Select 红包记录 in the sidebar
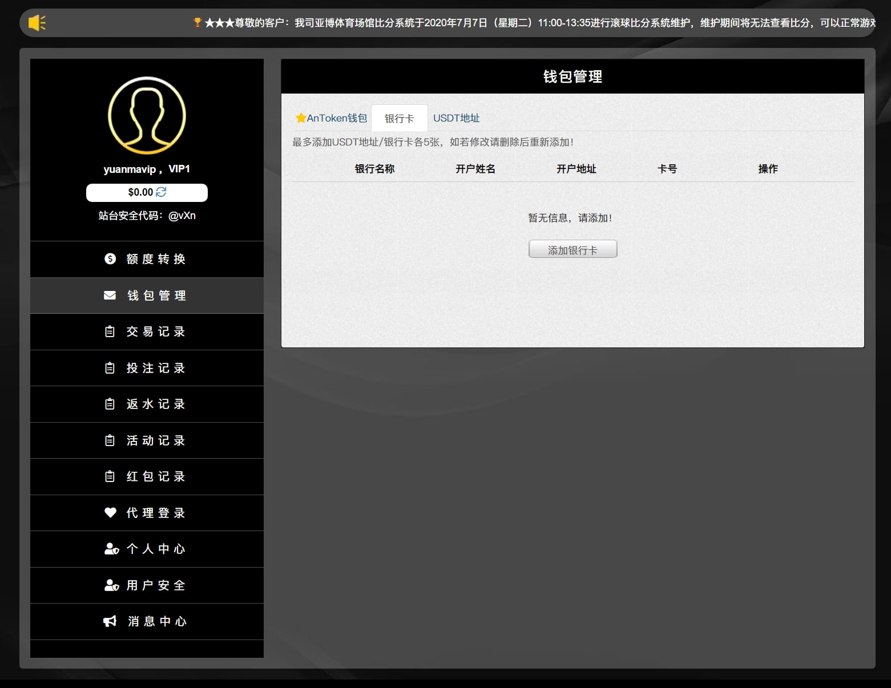The height and width of the screenshot is (688, 891). 155,477
